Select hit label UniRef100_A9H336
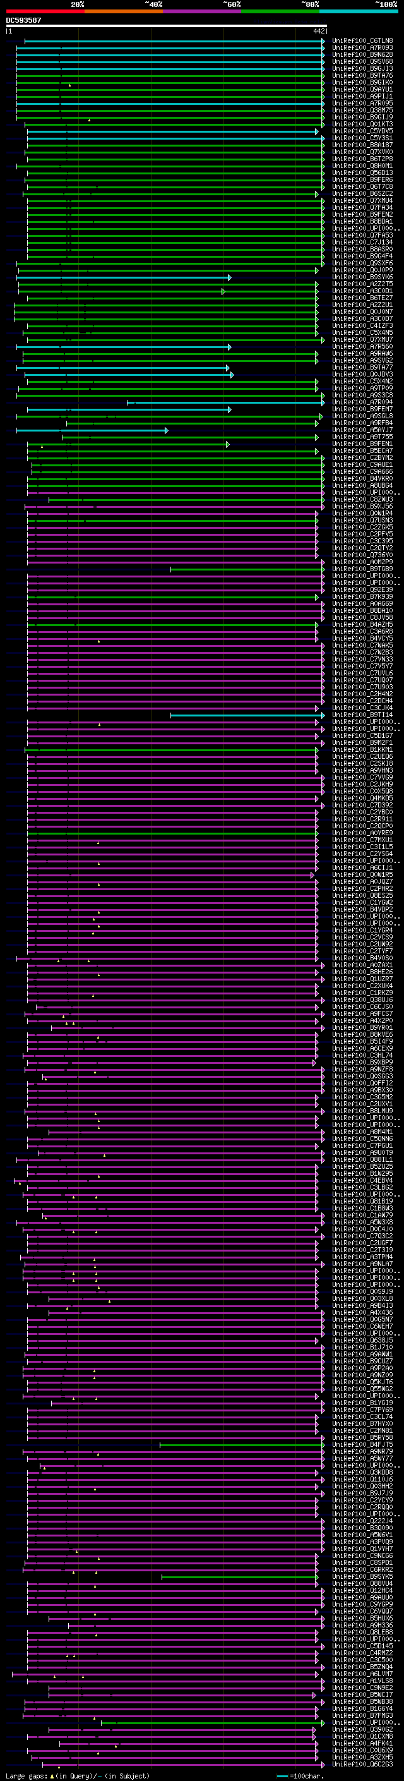The image size is (404, 1781). 362,1626
